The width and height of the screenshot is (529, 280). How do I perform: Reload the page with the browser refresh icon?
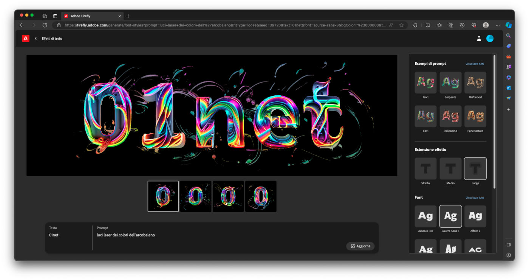45,25
